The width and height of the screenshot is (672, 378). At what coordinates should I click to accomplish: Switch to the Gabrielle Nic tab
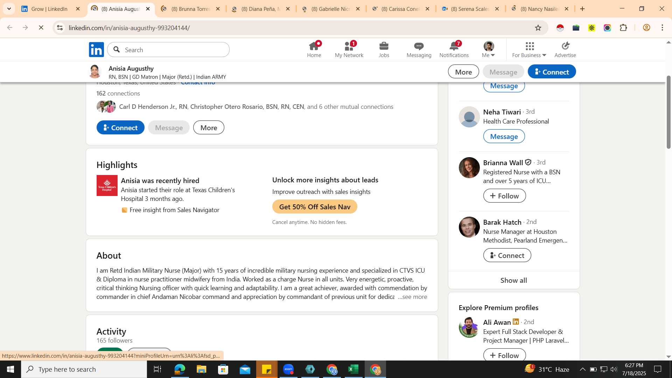pyautogui.click(x=331, y=9)
